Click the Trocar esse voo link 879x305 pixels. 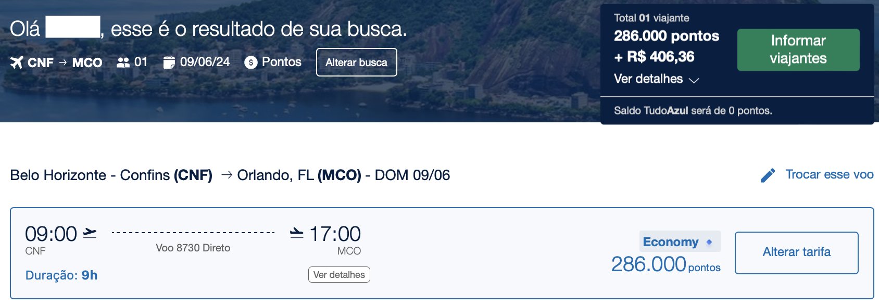click(x=830, y=174)
